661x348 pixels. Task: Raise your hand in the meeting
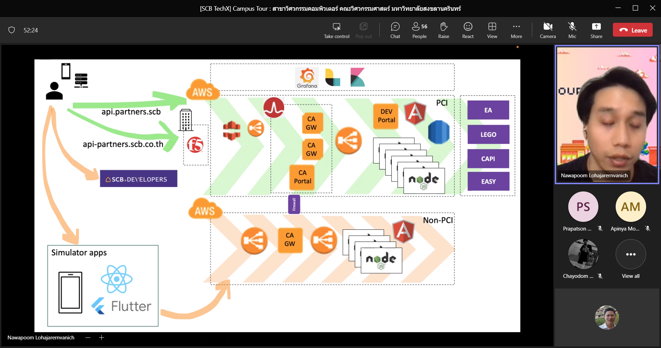pyautogui.click(x=444, y=30)
